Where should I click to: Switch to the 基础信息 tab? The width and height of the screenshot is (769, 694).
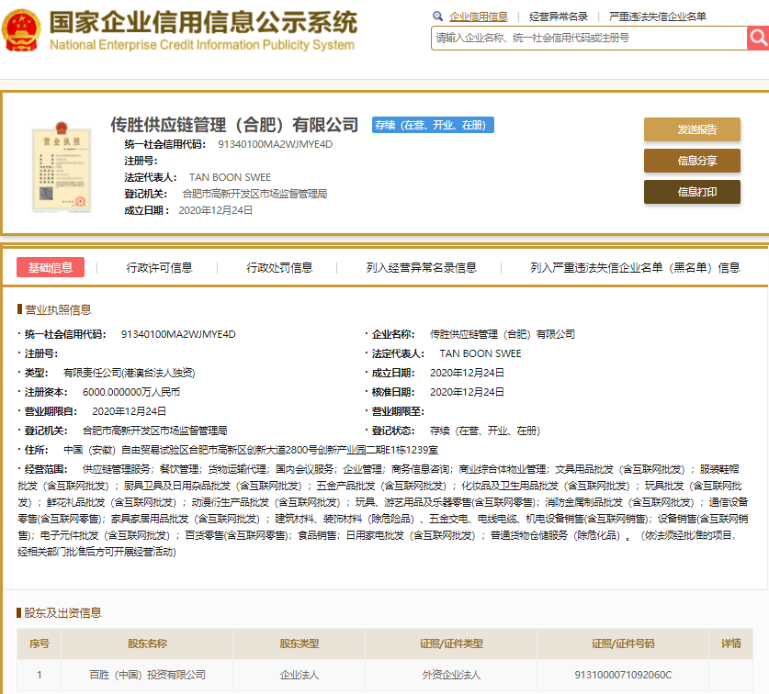tap(51, 268)
